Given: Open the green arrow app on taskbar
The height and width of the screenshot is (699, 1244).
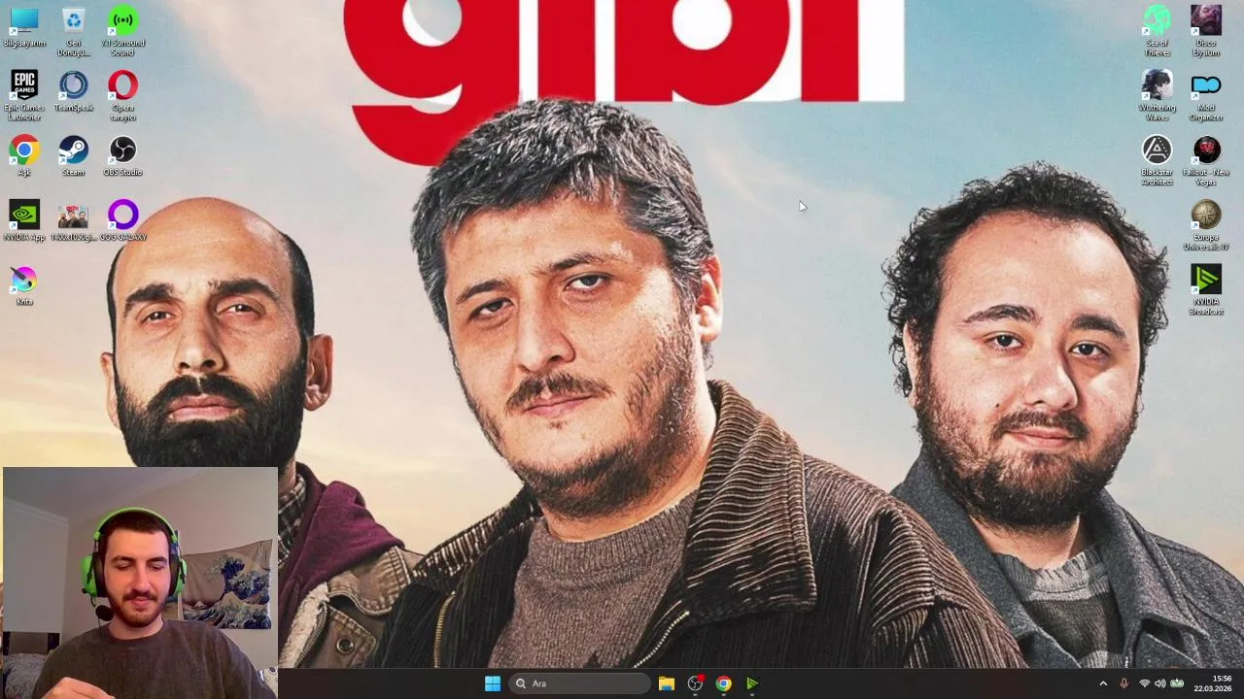Looking at the screenshot, I should [x=752, y=683].
